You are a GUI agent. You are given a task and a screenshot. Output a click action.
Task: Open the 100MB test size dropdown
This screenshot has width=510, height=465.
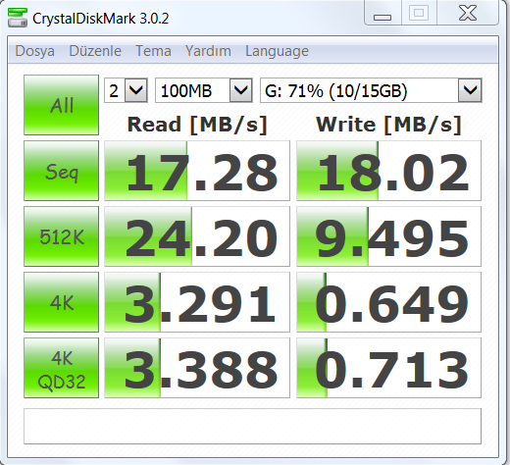[204, 90]
